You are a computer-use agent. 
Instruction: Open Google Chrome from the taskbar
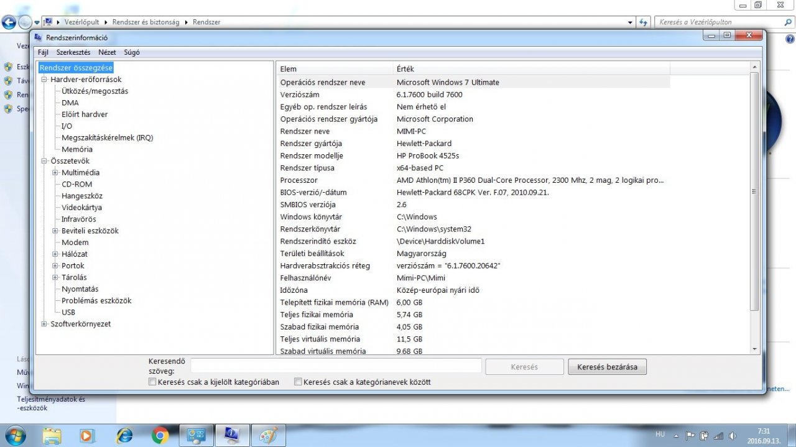160,436
